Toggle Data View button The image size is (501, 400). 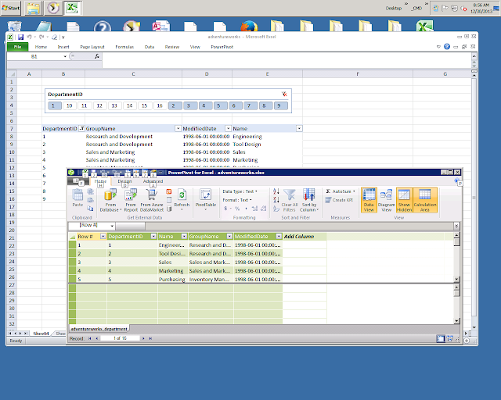tap(369, 200)
